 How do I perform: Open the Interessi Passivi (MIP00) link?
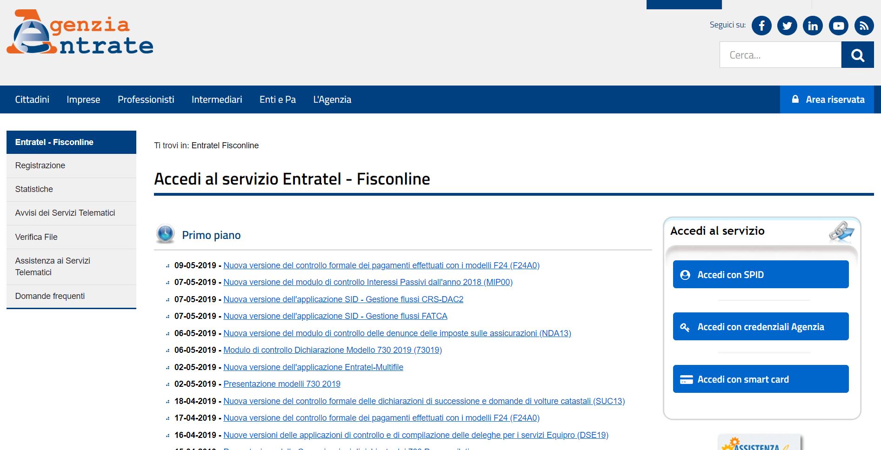click(368, 282)
